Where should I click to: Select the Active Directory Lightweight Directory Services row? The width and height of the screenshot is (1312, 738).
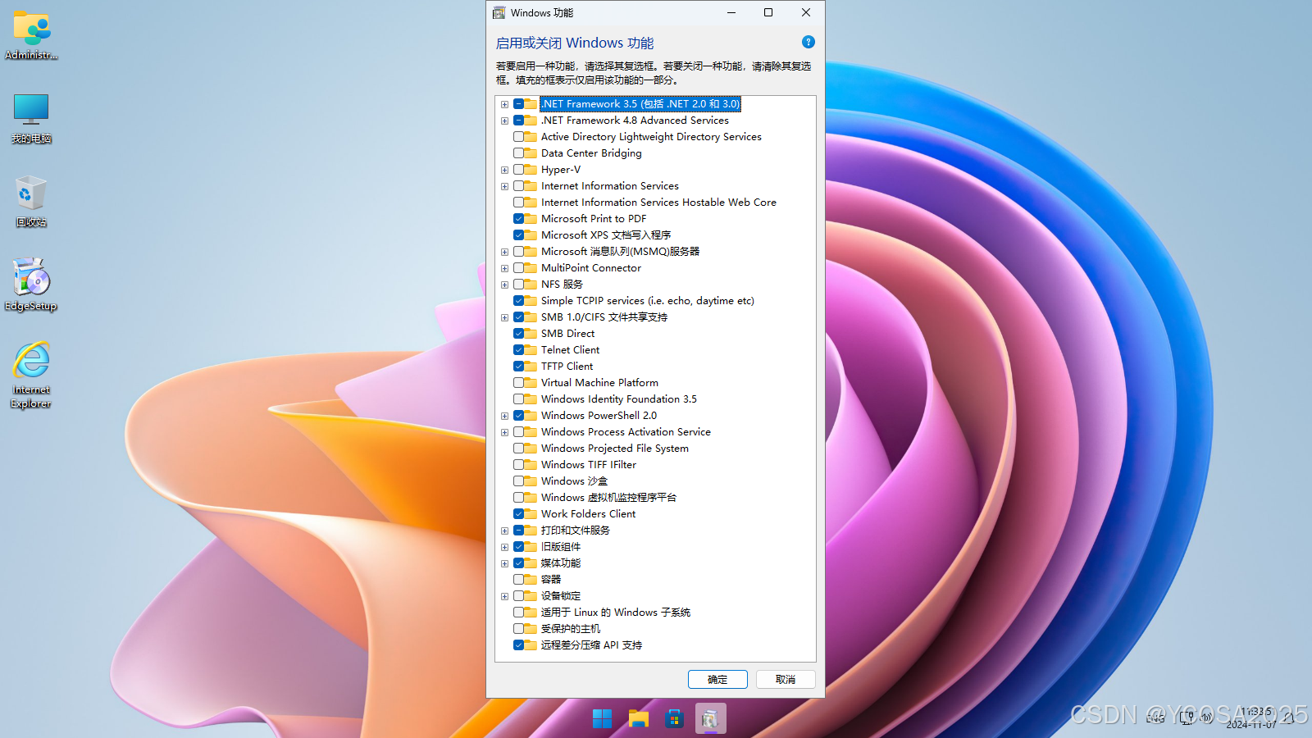[651, 137]
